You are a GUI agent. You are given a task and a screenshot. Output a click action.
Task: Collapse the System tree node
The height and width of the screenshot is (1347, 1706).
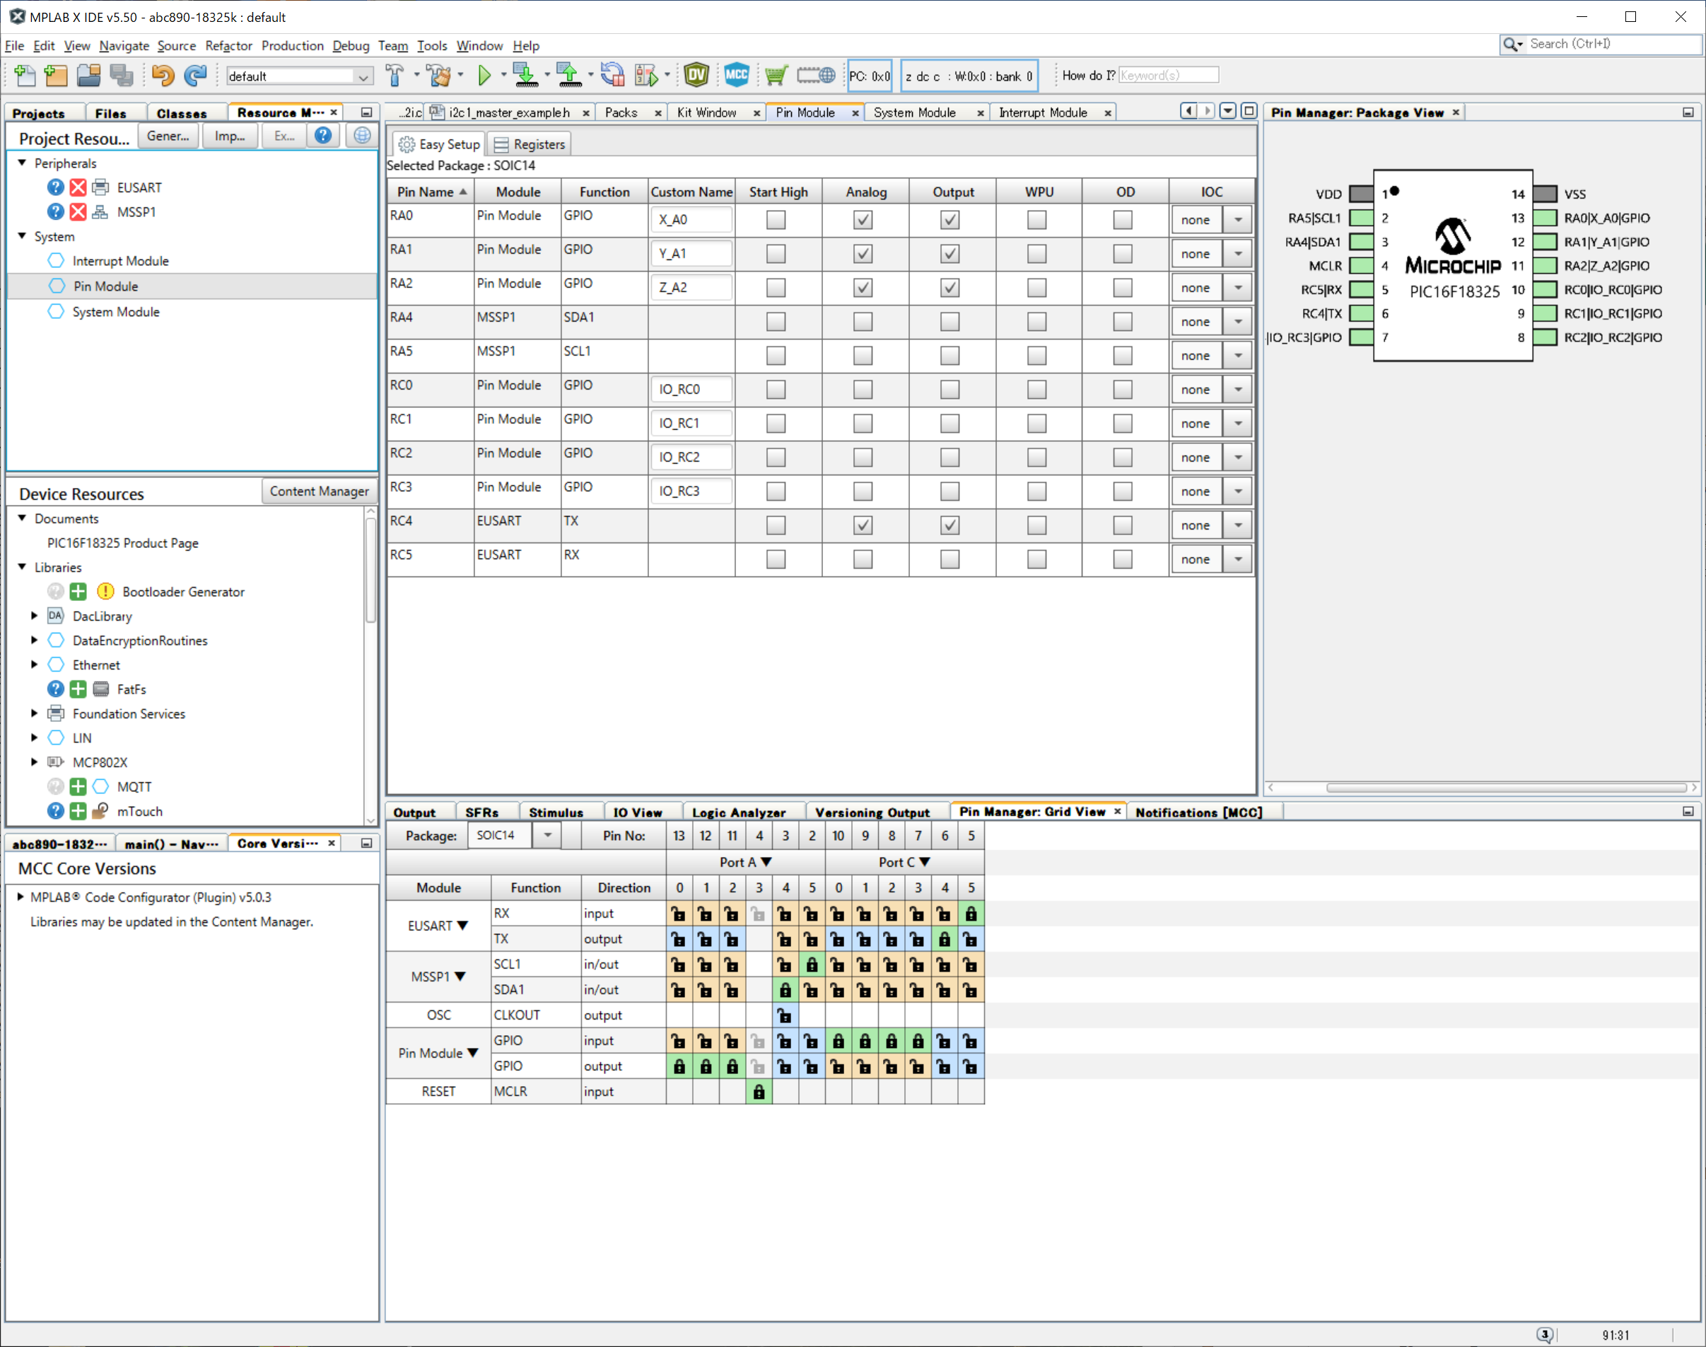point(22,237)
